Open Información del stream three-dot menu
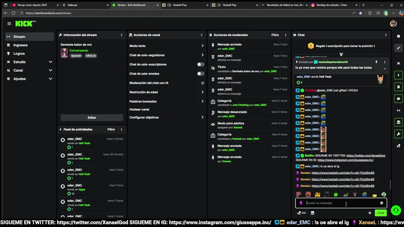Image resolution: width=404 pixels, height=227 pixels. 121,35
